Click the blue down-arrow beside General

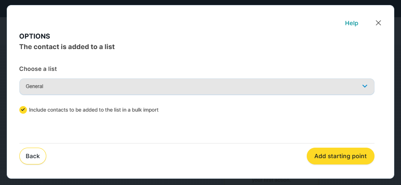click(365, 86)
